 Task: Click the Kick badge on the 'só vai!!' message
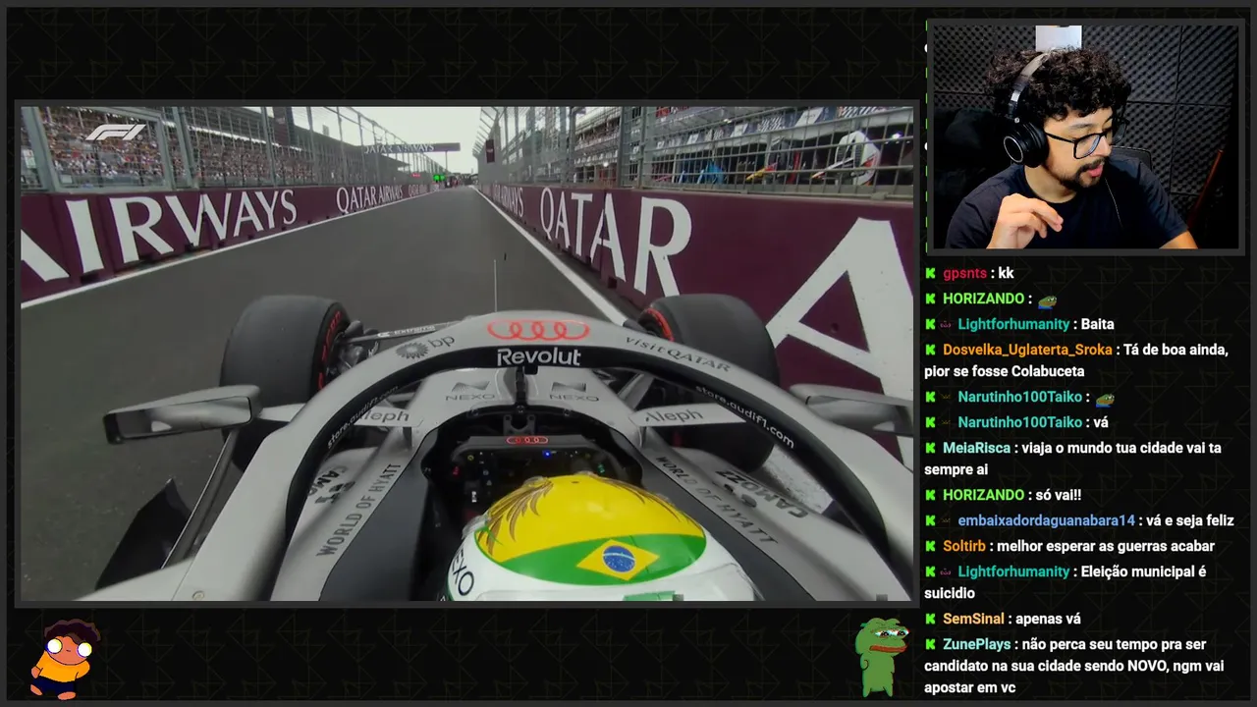pyautogui.click(x=930, y=495)
